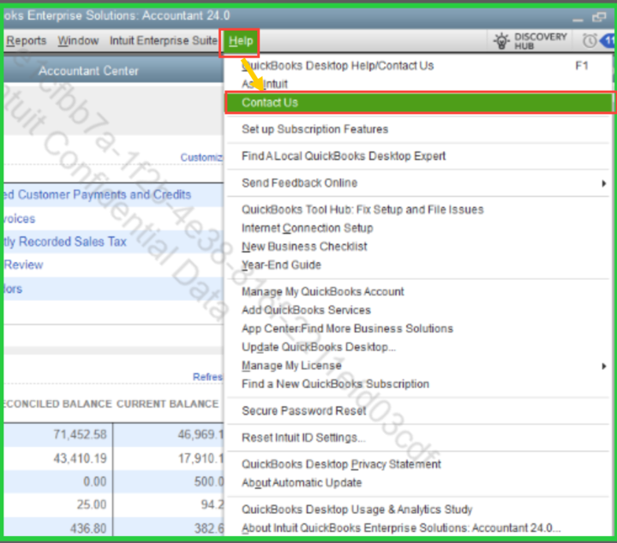
Task: Click the Reconciled Balance column header
Action: point(58,403)
